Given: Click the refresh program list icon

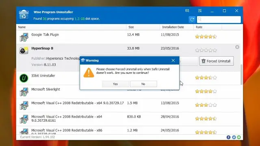Looking at the screenshot, I should click(x=192, y=19).
